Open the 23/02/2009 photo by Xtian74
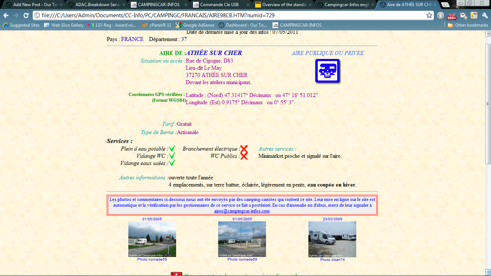 pyautogui.click(x=332, y=239)
